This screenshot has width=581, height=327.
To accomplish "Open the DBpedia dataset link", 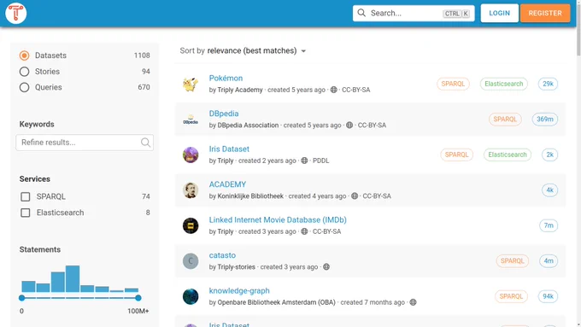I will pos(224,114).
